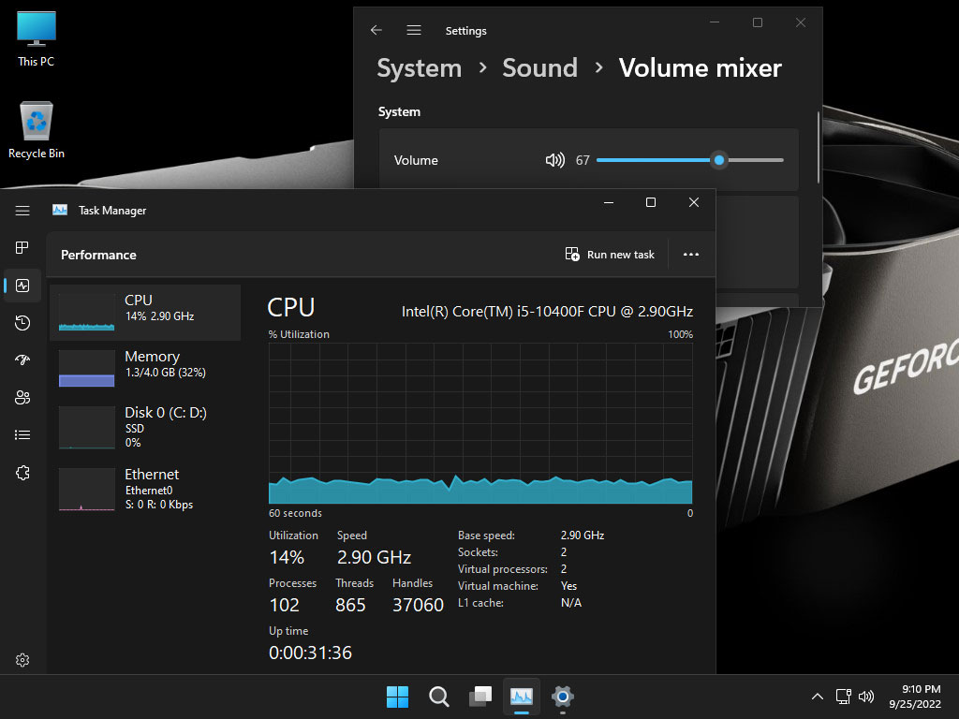The width and height of the screenshot is (959, 719).
Task: Click the network icon in system tray
Action: (x=844, y=697)
